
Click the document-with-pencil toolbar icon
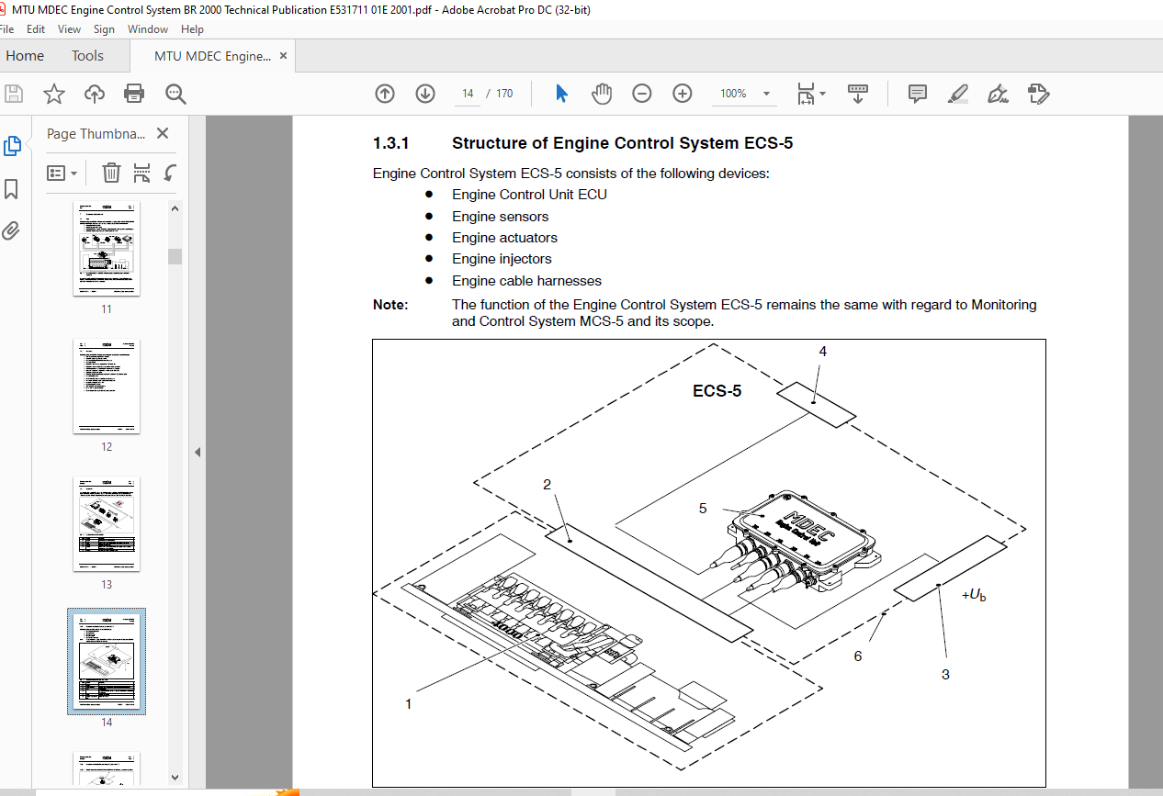click(1039, 94)
